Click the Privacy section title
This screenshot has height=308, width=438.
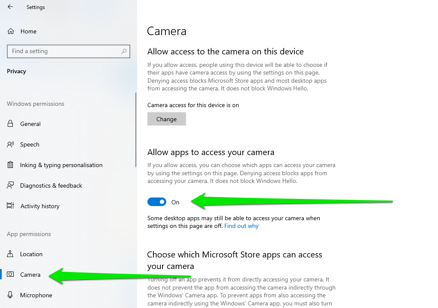click(x=16, y=71)
